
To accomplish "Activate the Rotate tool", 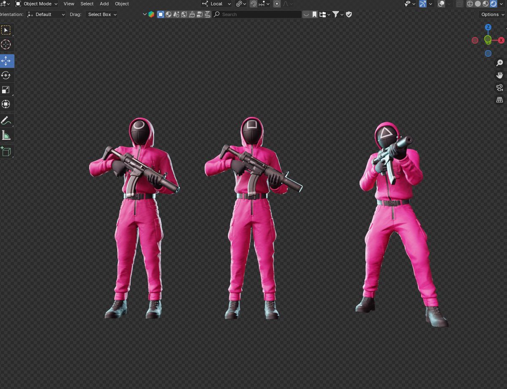I will (x=6, y=75).
